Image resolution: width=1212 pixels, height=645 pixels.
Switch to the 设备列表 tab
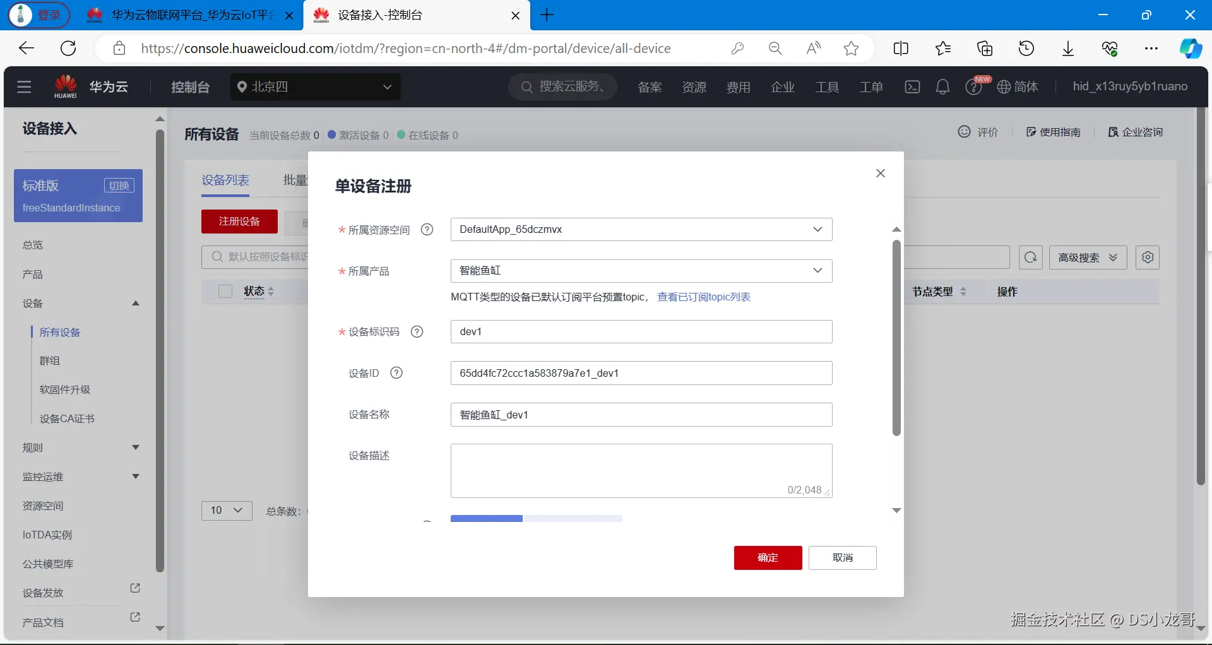tap(225, 180)
